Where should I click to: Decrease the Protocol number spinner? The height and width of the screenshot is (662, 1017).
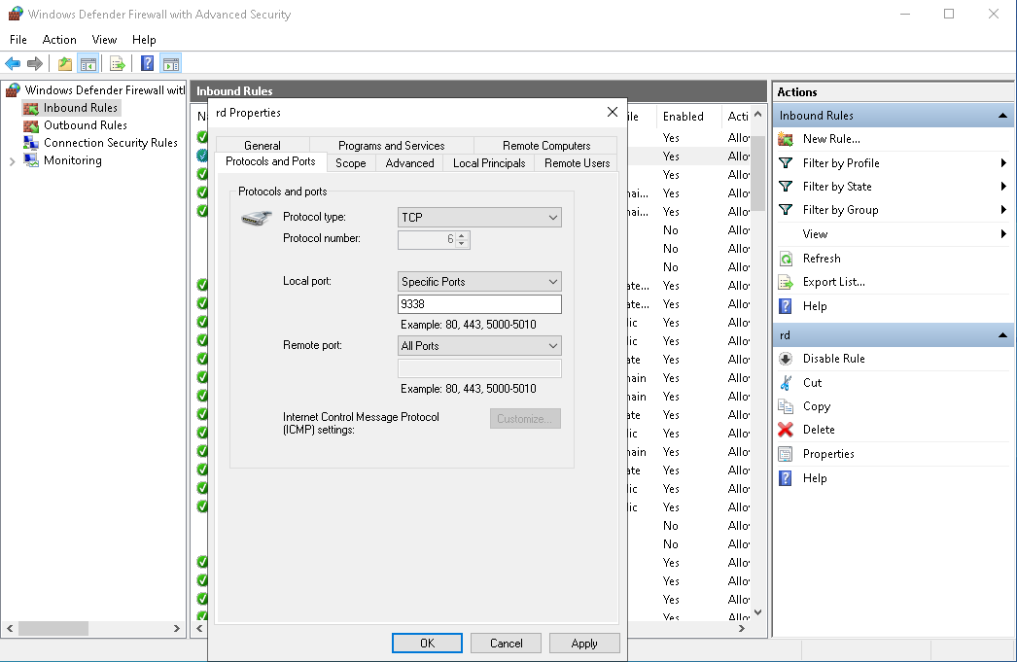point(462,244)
